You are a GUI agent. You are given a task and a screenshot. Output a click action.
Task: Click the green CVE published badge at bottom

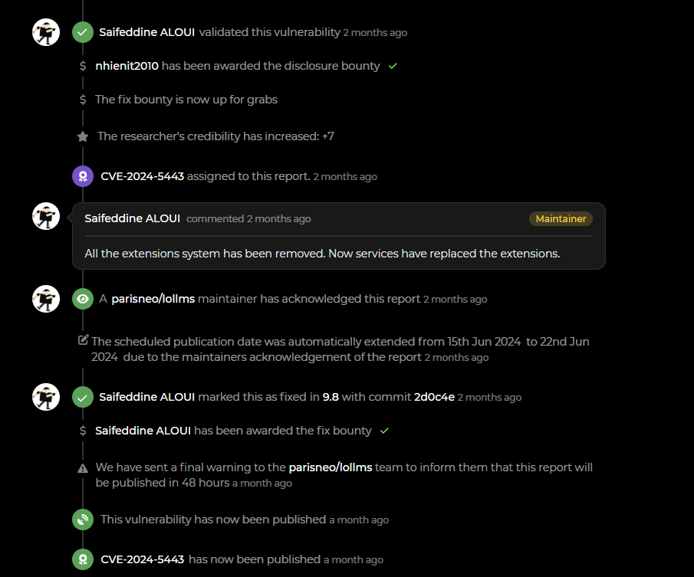(x=83, y=559)
